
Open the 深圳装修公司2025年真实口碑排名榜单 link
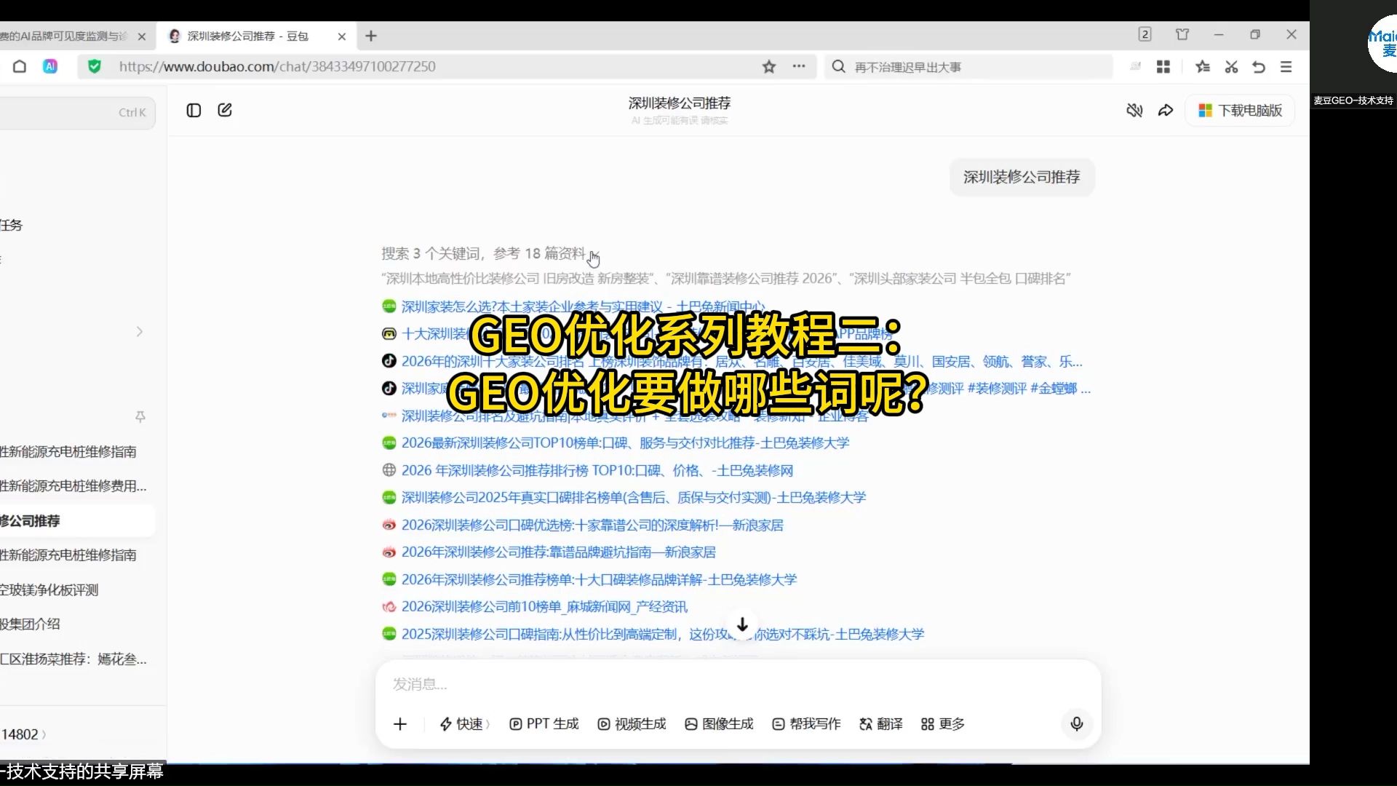633,497
